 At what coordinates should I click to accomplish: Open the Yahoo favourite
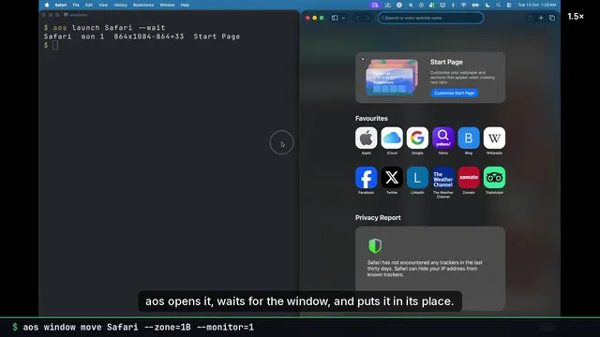coord(442,138)
